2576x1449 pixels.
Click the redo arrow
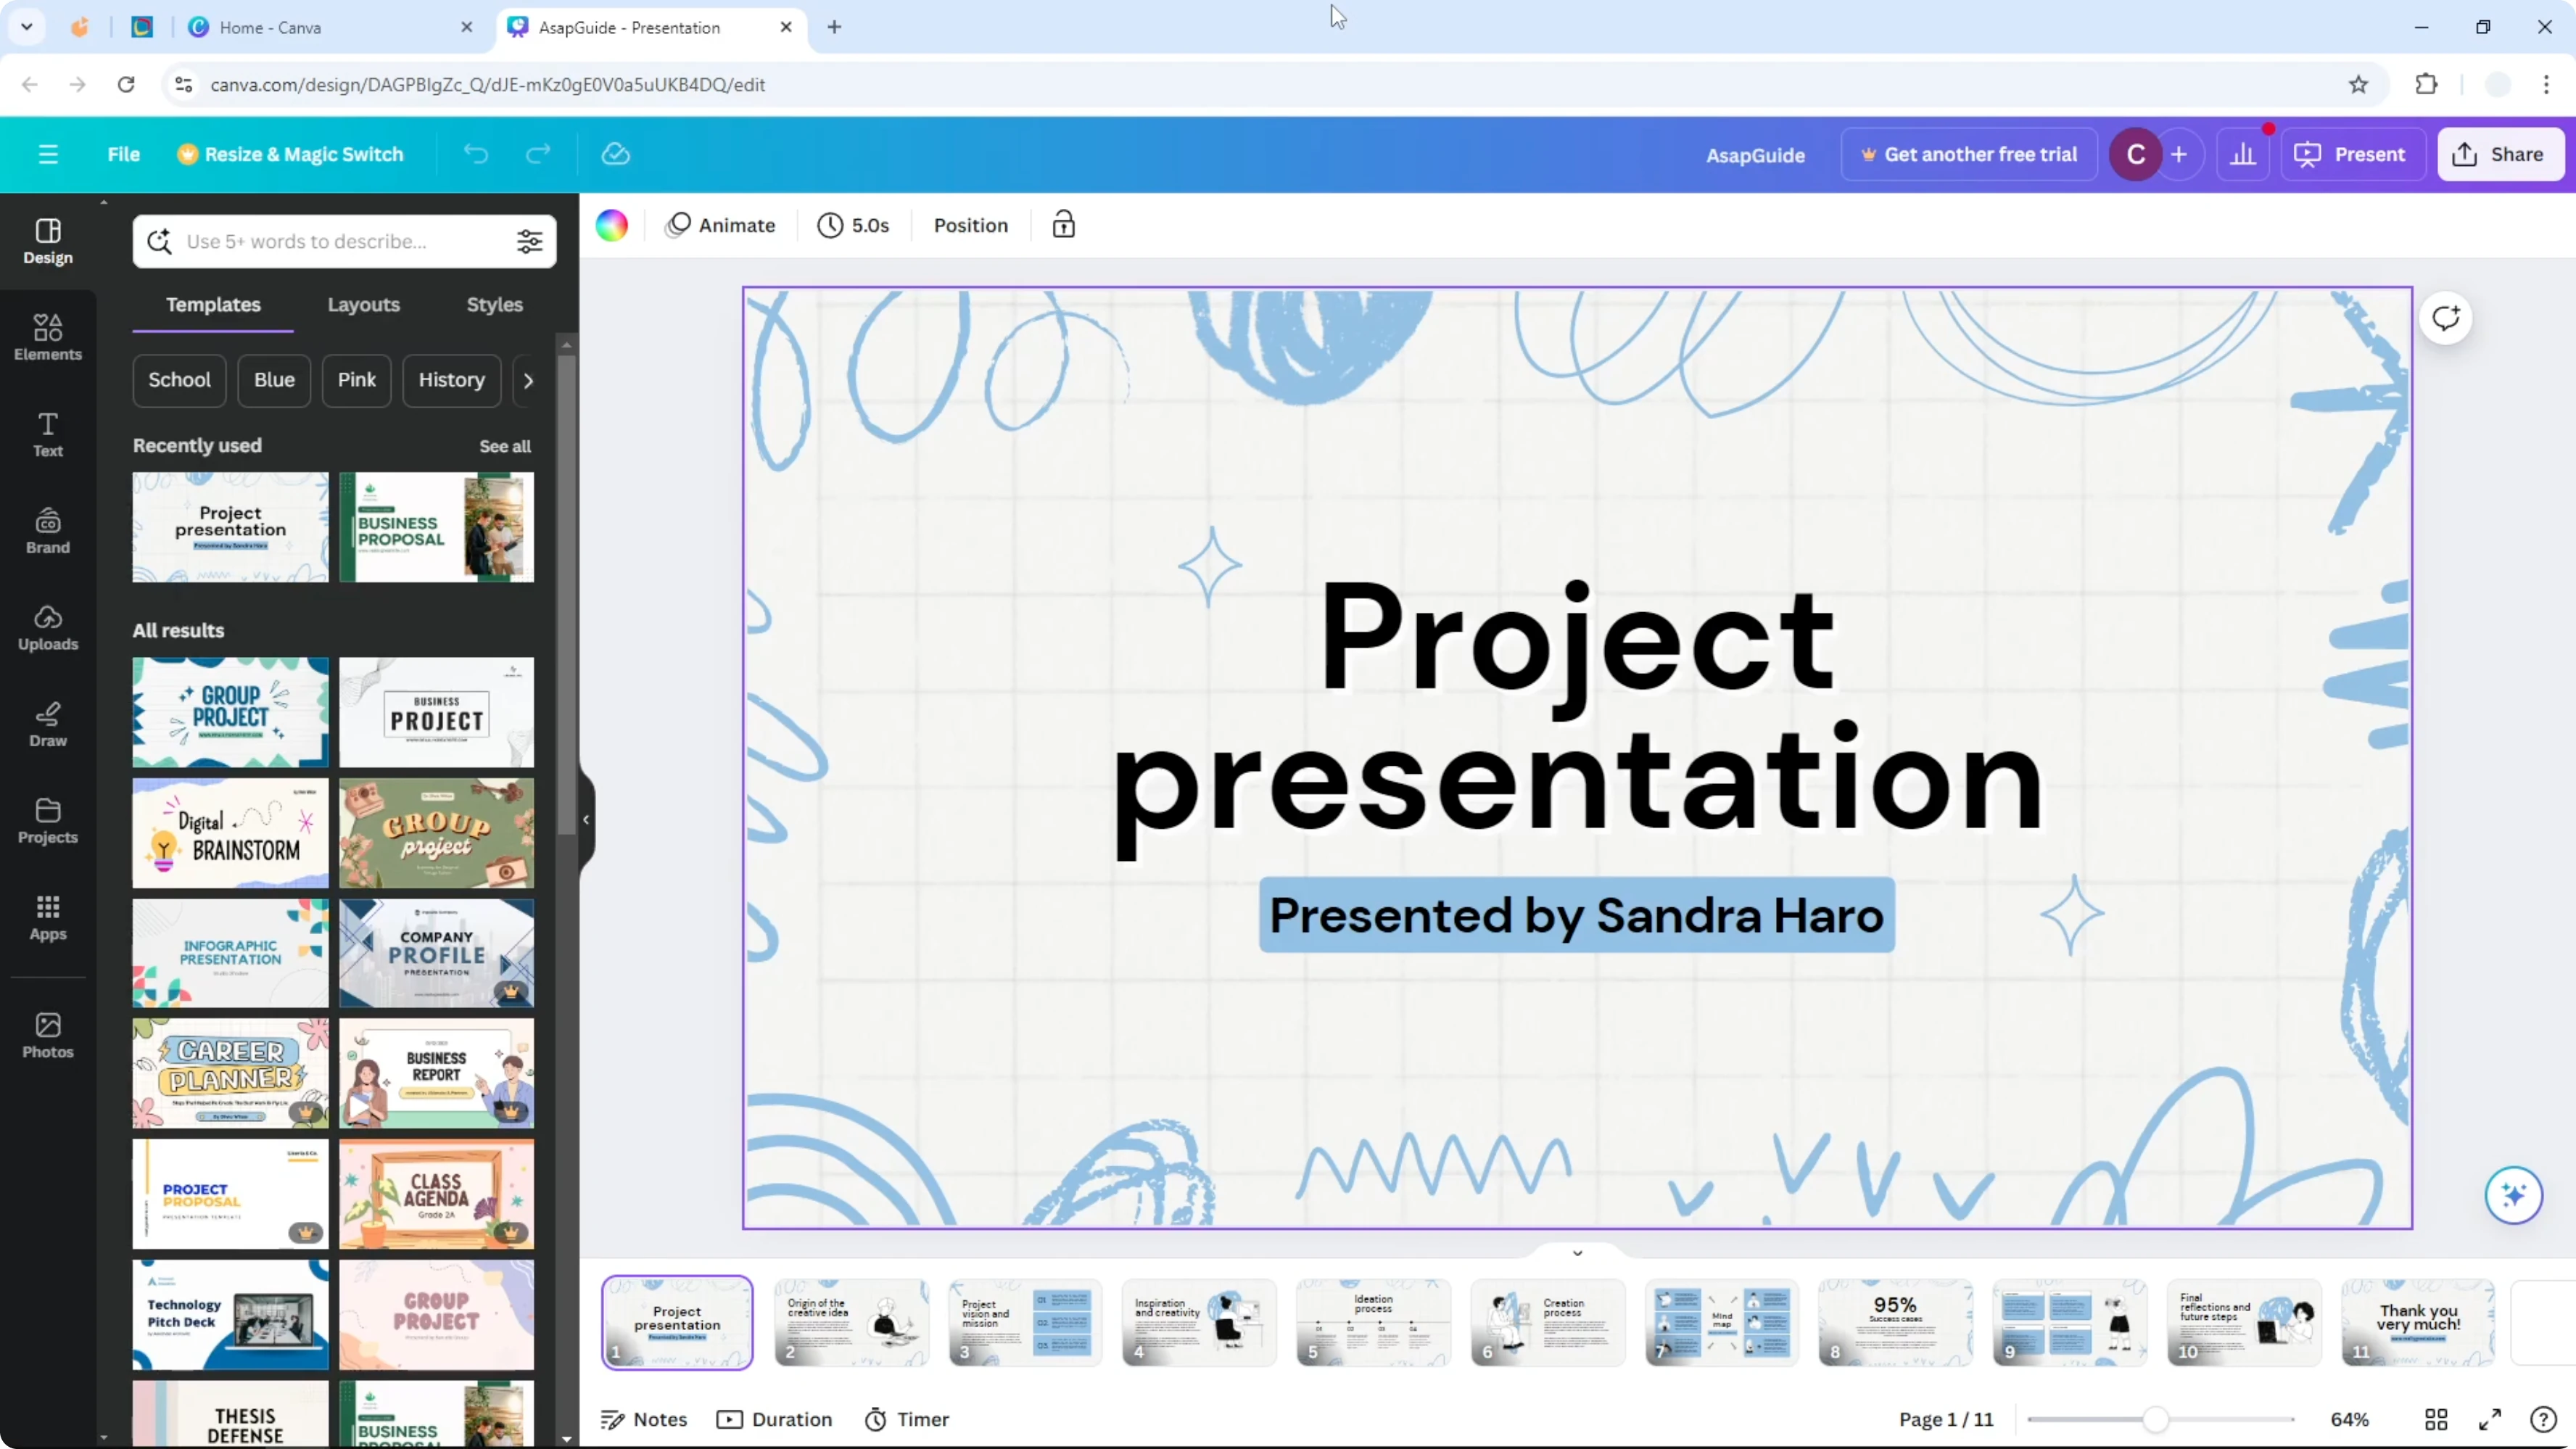coord(538,154)
